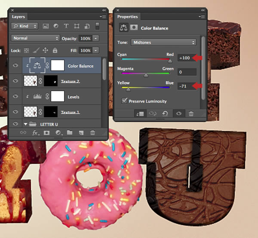
Task: Open the Layers panel menu
Action: pos(103,16)
